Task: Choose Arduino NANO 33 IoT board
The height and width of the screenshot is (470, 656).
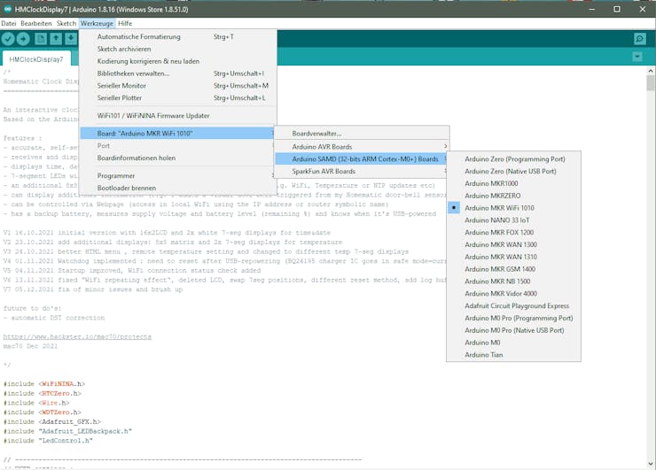Action: pos(496,220)
